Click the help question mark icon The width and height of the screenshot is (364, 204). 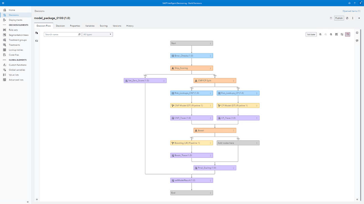[355, 3]
